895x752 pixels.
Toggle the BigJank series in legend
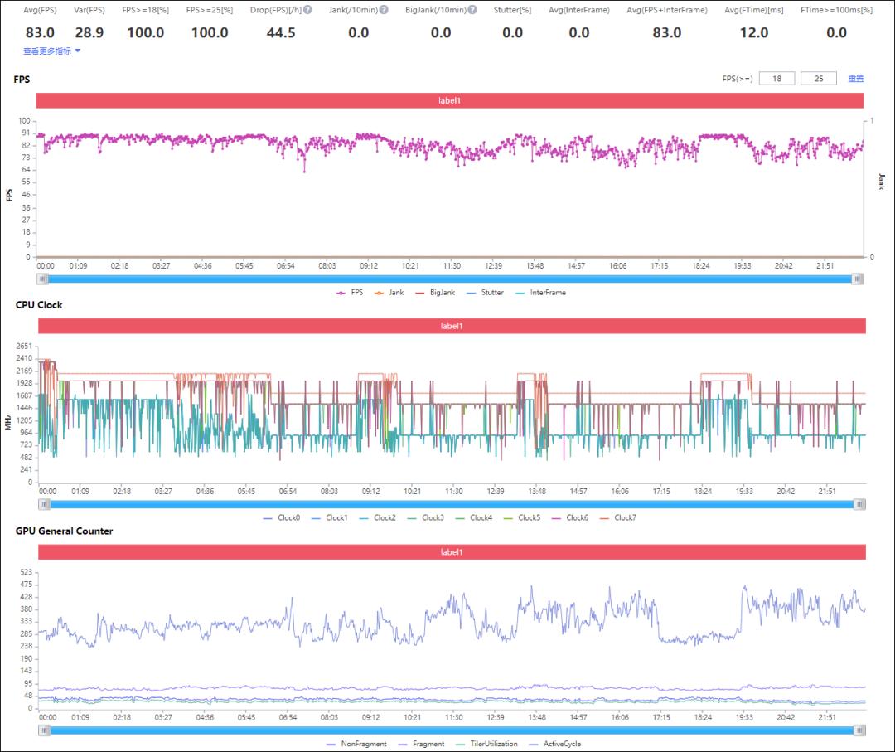coord(436,293)
